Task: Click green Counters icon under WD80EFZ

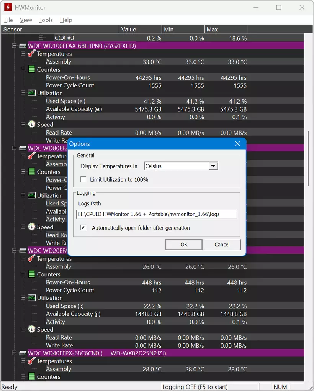Action: [x=32, y=172]
